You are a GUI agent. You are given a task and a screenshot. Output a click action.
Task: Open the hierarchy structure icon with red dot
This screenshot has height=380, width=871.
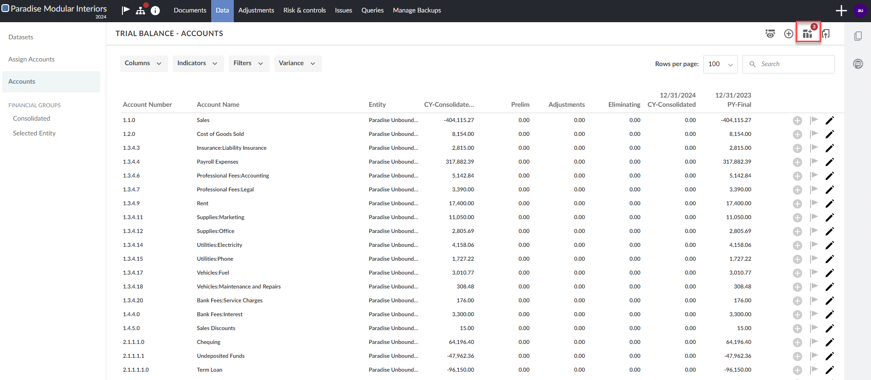pos(140,10)
